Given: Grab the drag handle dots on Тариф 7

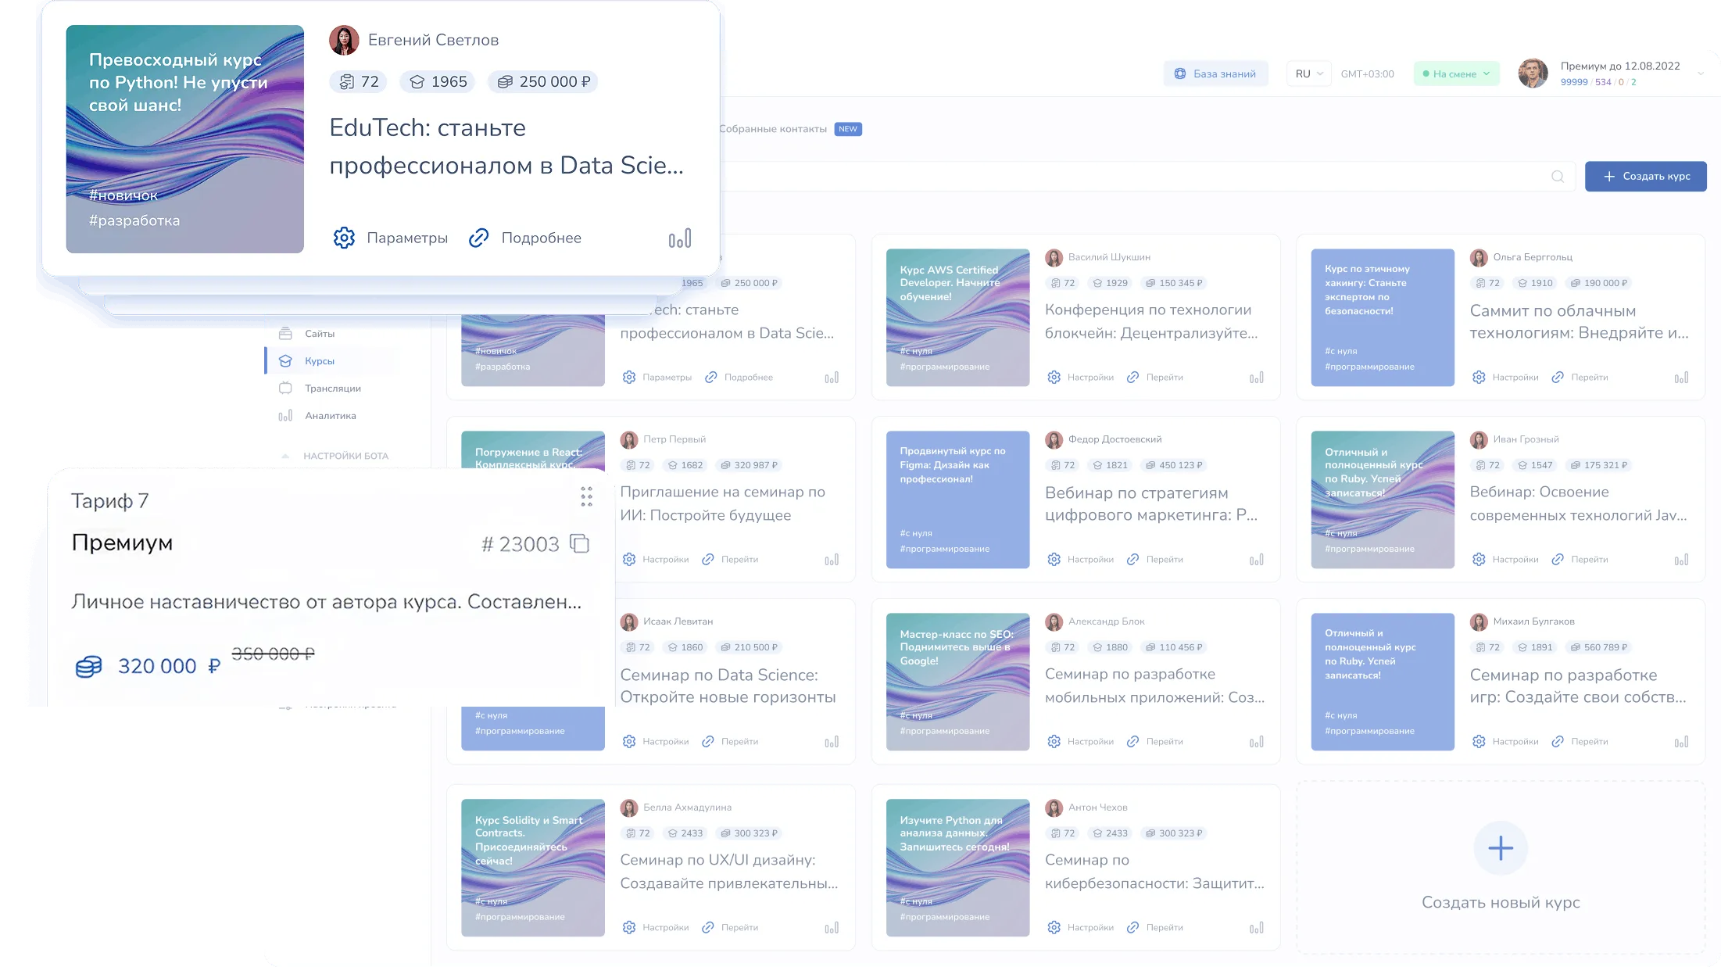Looking at the screenshot, I should [x=586, y=496].
